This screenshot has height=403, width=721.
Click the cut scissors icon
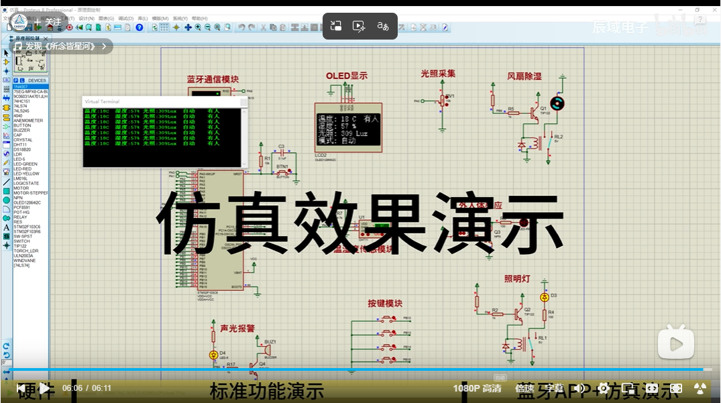(264, 27)
